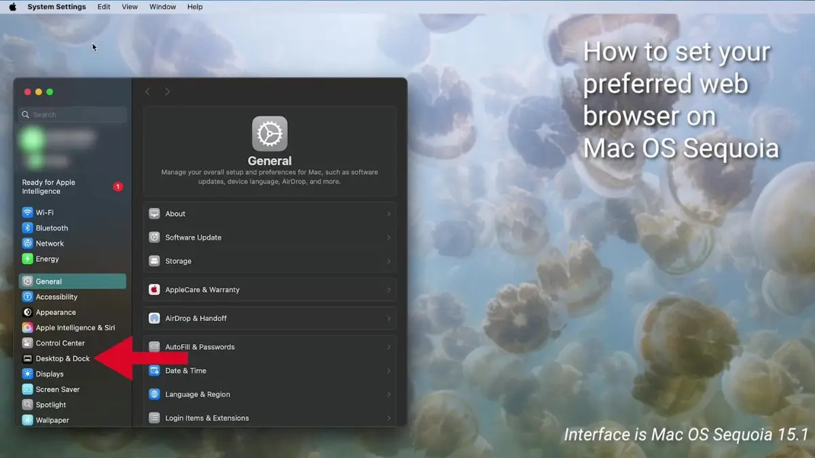The height and width of the screenshot is (458, 815).
Task: Click the AppleCare & Warranty icon
Action: (154, 290)
